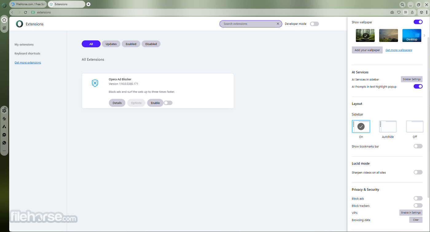Screen dimensions: 430x232
Task: Open Sidebar Settings for AI Services
Action: pyautogui.click(x=412, y=79)
